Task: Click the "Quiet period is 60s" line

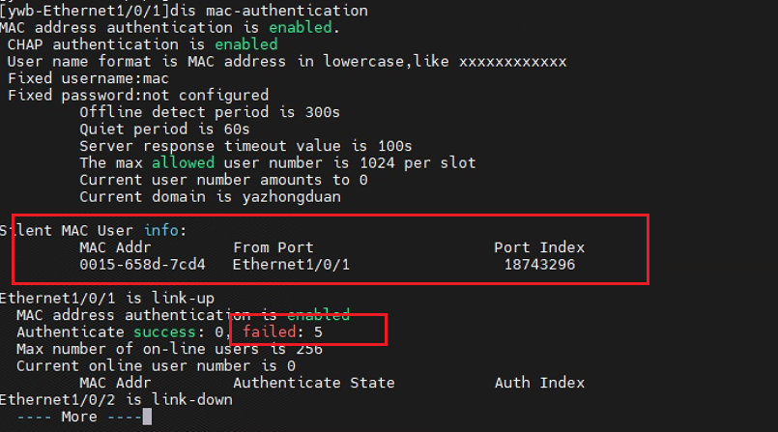Action: [163, 129]
